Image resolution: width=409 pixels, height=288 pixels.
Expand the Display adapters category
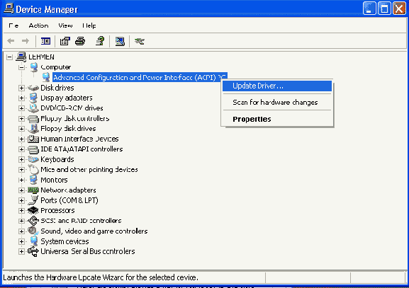(22, 98)
